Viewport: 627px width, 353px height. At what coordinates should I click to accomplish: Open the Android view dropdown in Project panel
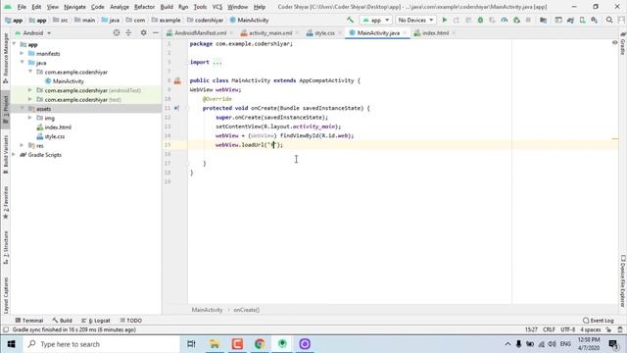coord(33,32)
